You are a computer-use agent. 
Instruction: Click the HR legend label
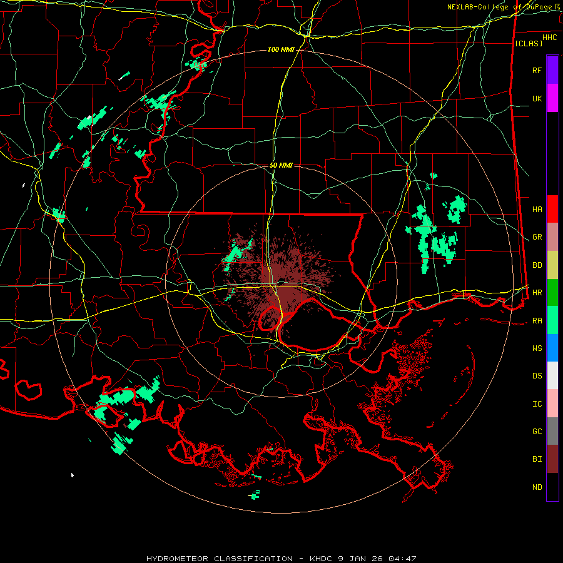pos(537,293)
